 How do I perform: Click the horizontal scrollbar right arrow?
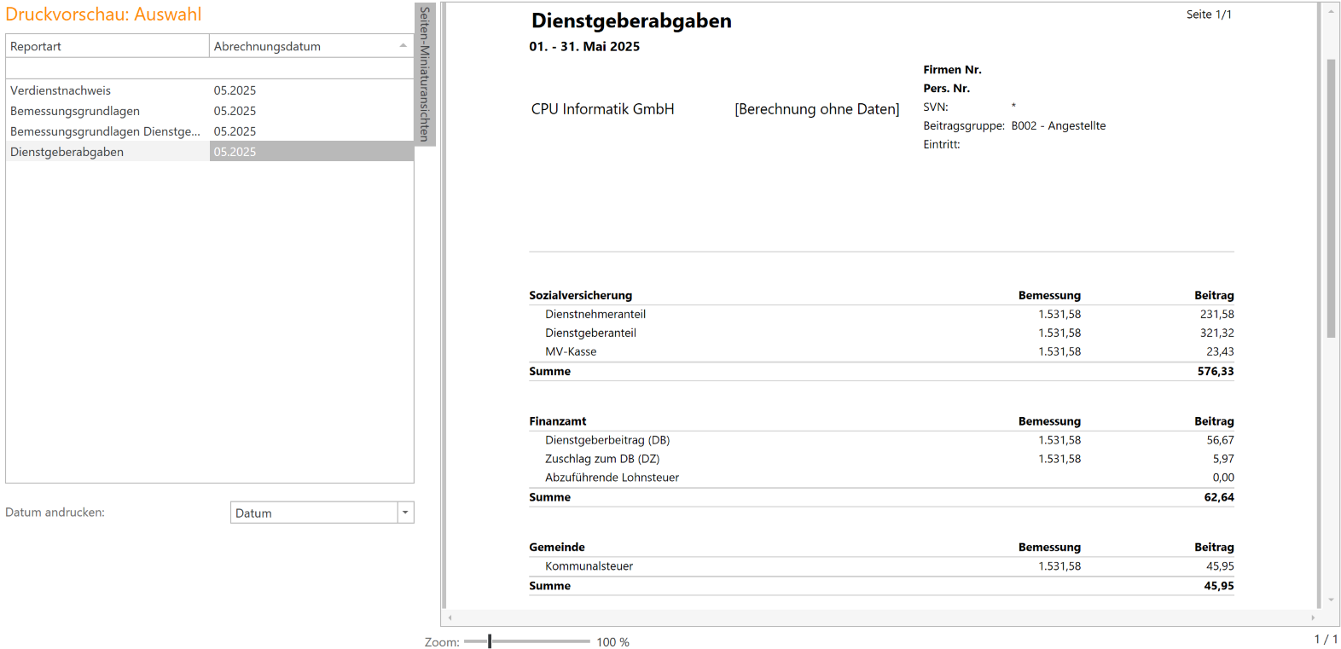[x=1313, y=617]
